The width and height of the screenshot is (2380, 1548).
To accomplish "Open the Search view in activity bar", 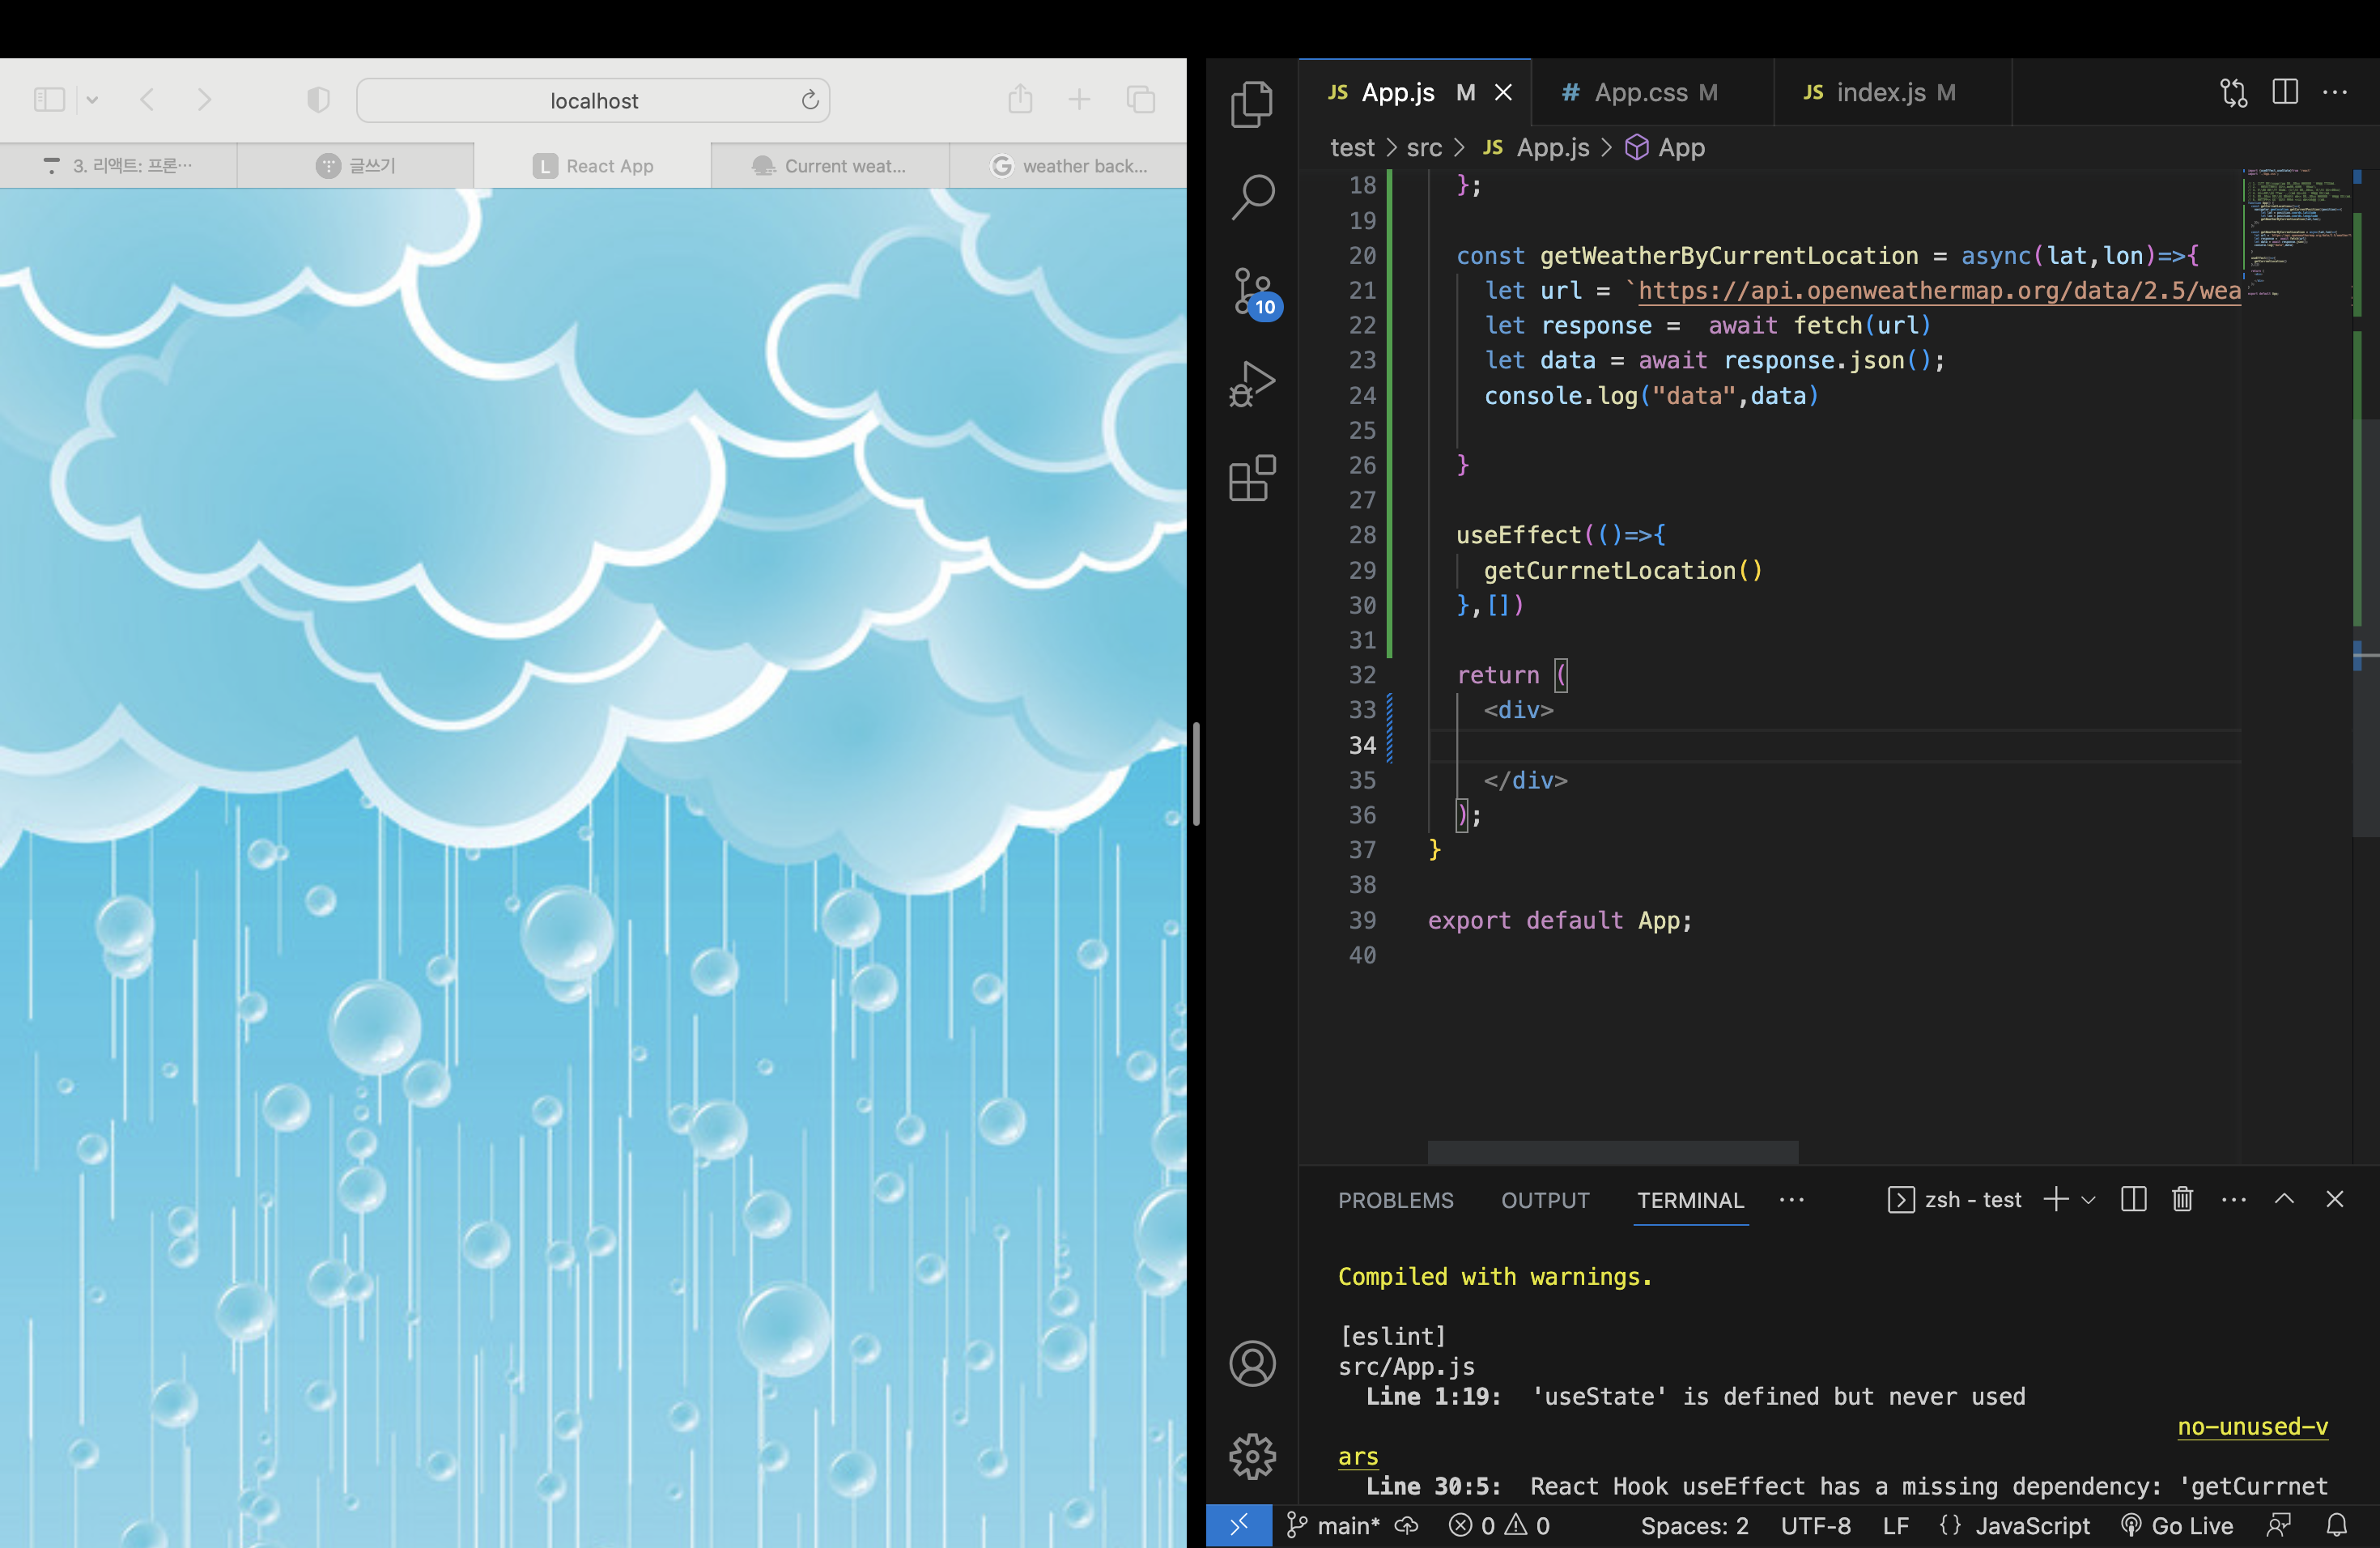I will (1252, 197).
